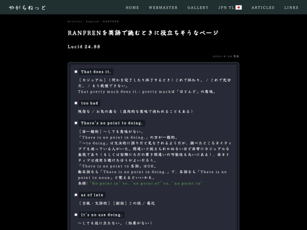The image size is (307, 230).
Task: Click the line 「There is no point in doing.」の方が一般的
Action: click(128, 137)
